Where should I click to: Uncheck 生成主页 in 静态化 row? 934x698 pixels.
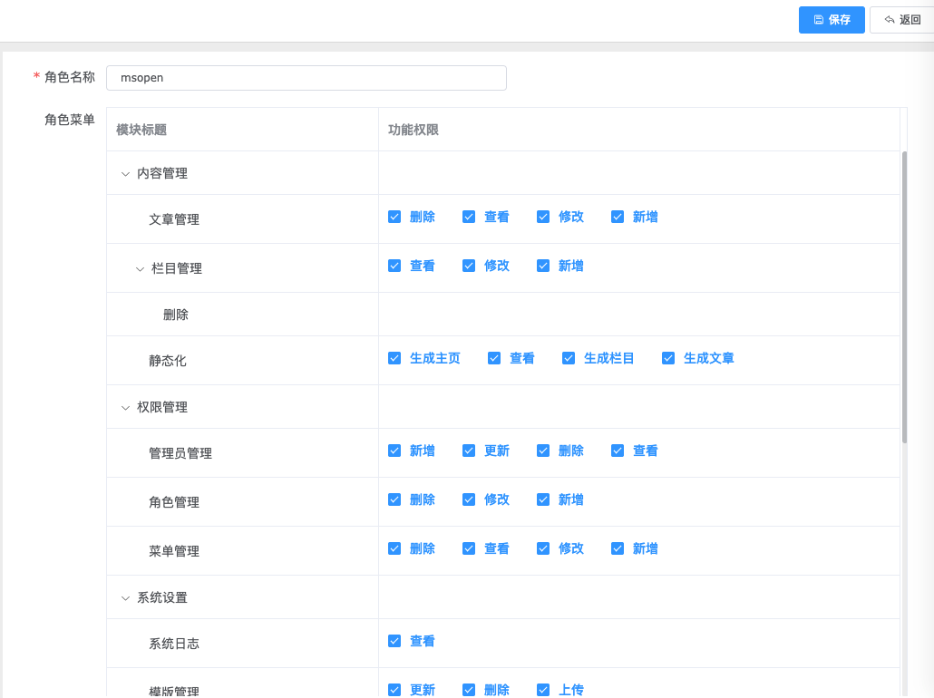394,358
